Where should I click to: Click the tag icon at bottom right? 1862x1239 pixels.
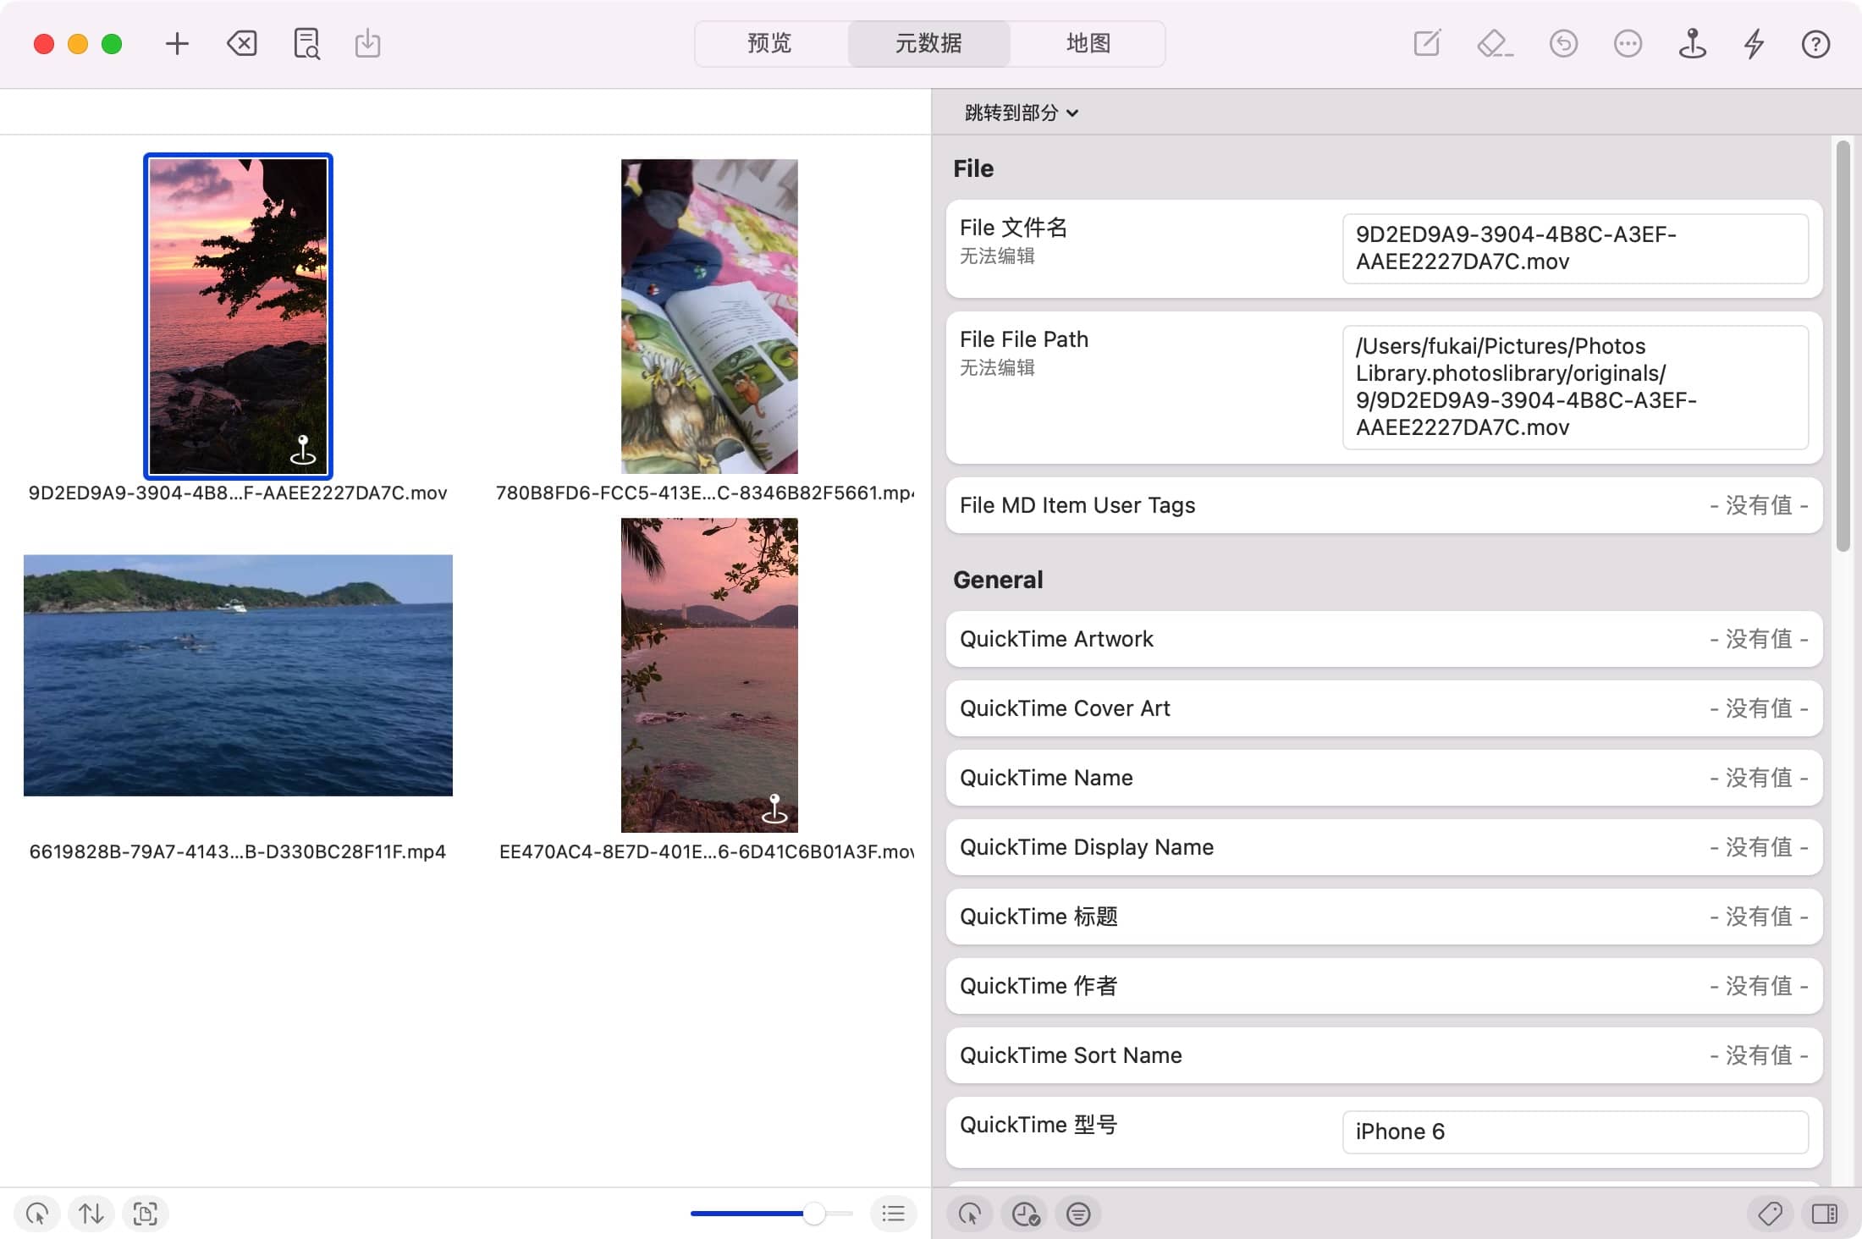(1770, 1214)
